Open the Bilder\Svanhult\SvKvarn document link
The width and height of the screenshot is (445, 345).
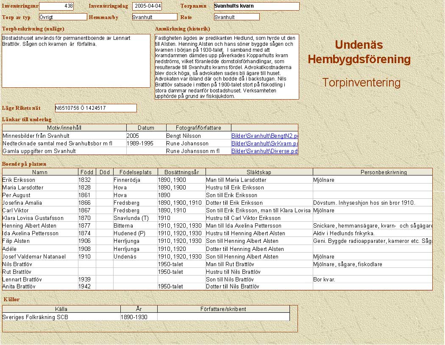[x=264, y=144]
